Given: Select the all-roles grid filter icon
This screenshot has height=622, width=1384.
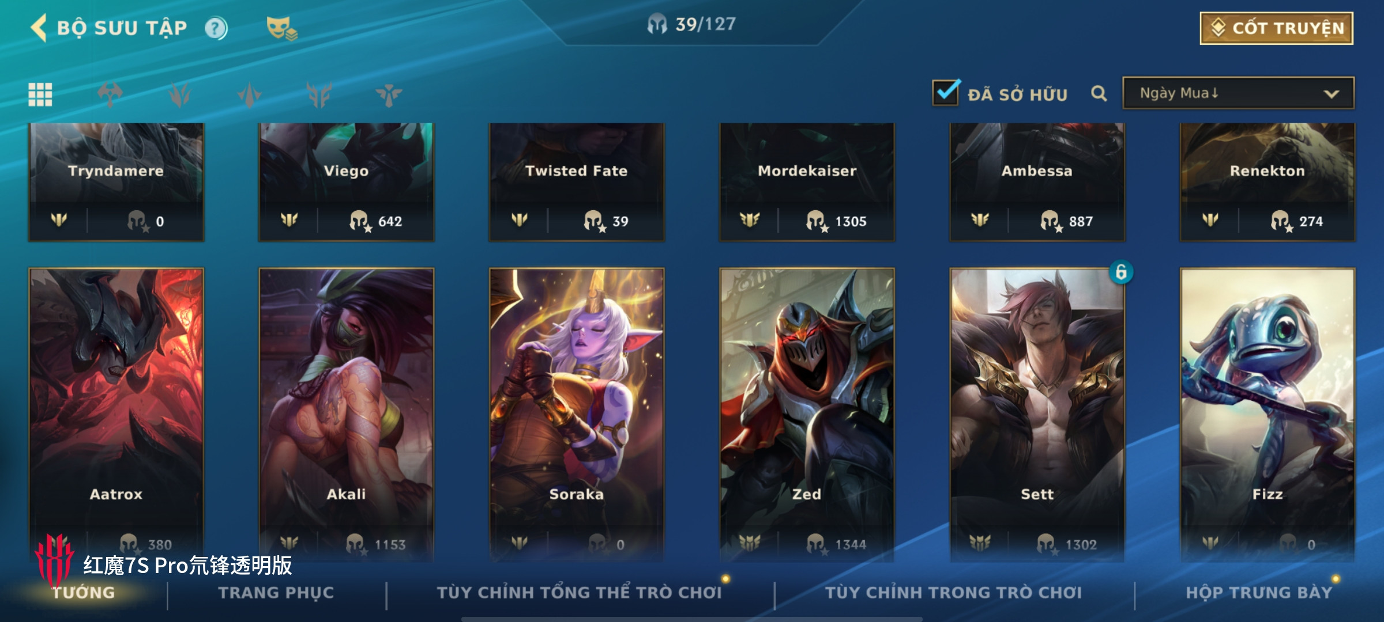Looking at the screenshot, I should tap(40, 94).
